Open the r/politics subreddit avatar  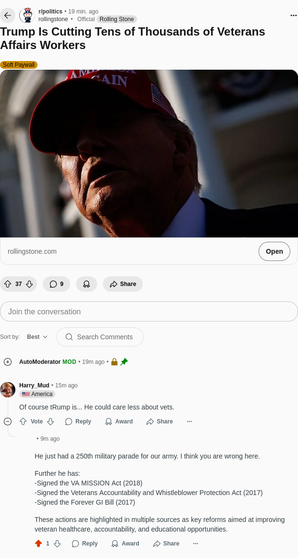[x=27, y=15]
